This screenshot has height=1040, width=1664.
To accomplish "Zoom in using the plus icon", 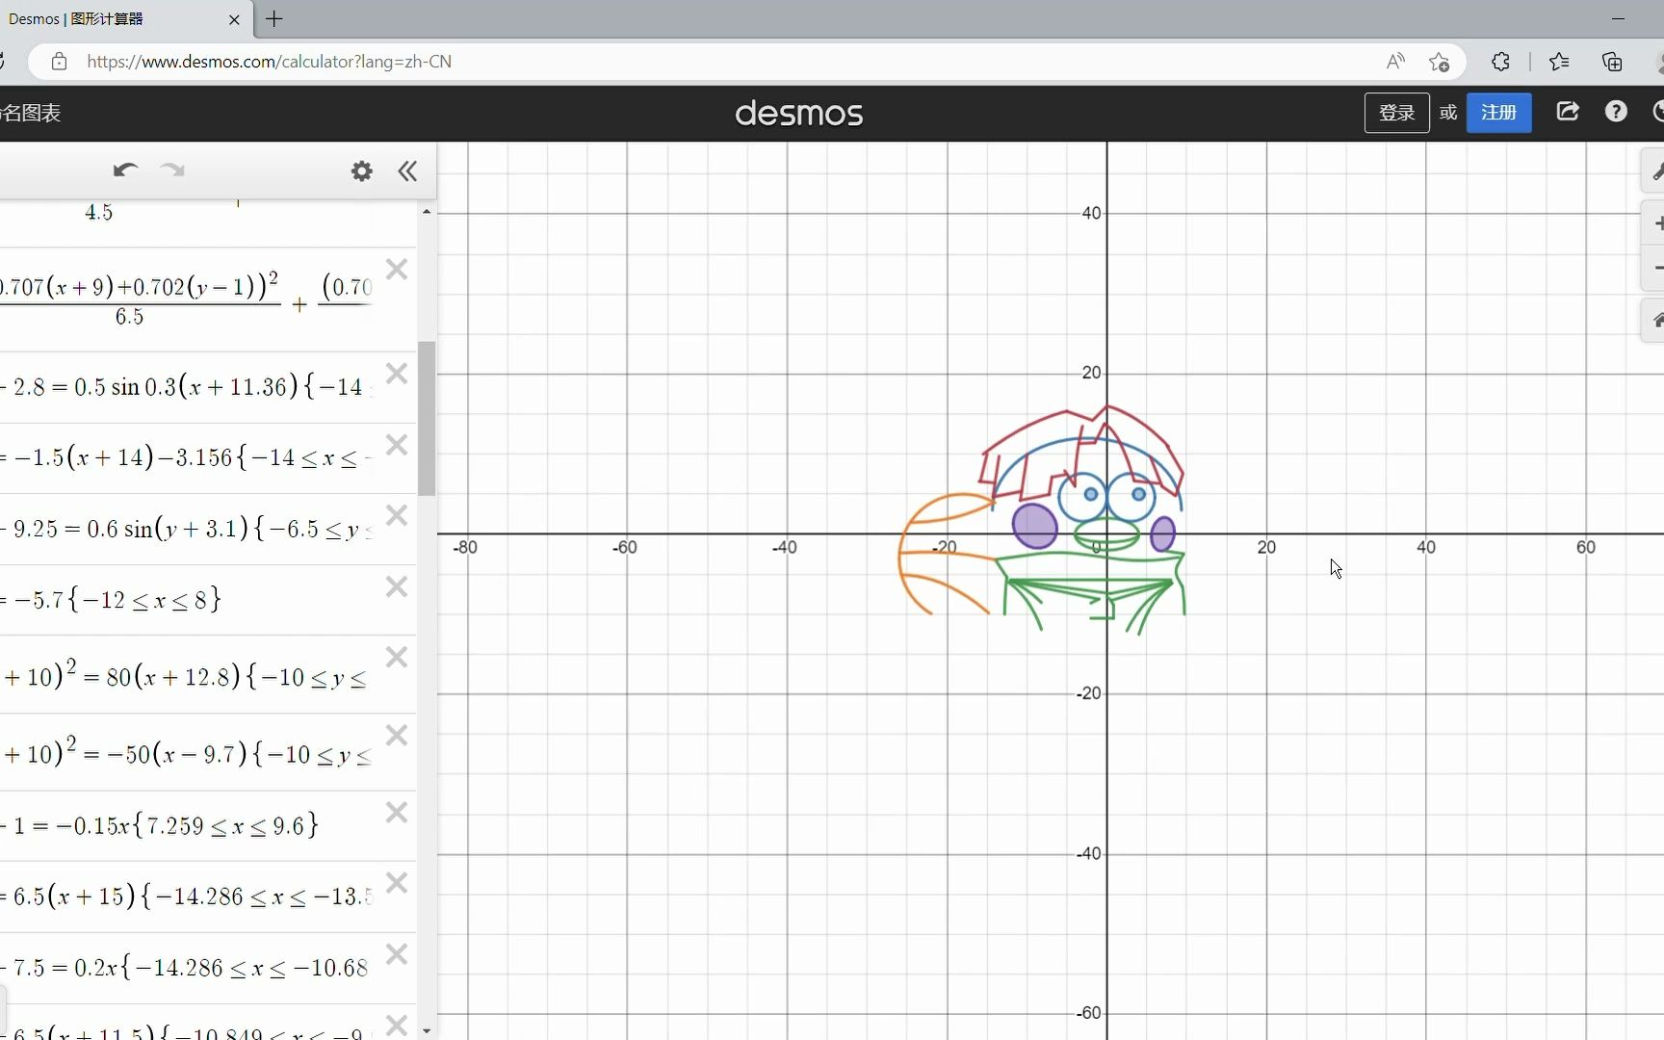I will 1658,223.
